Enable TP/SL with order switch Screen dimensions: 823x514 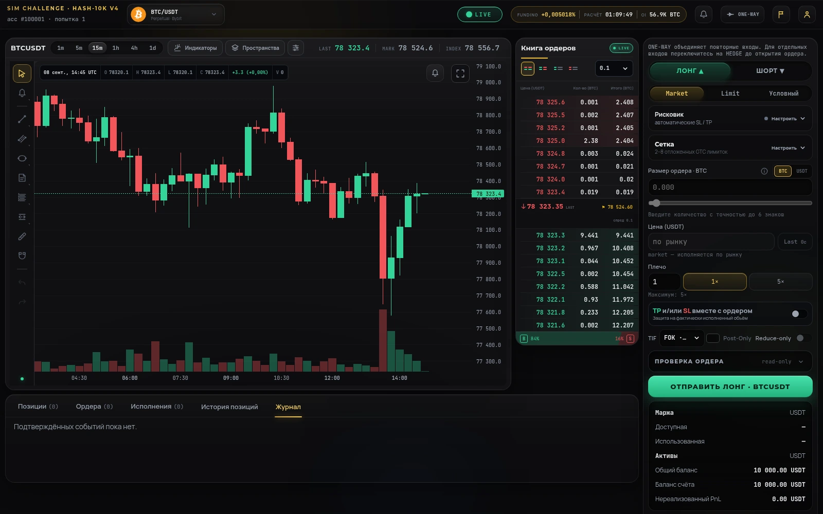799,314
